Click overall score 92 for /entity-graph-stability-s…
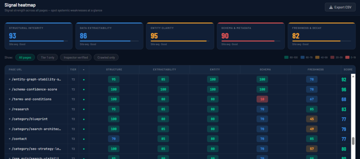Image resolution: width=360 pixels, height=159 pixels. click(344, 80)
